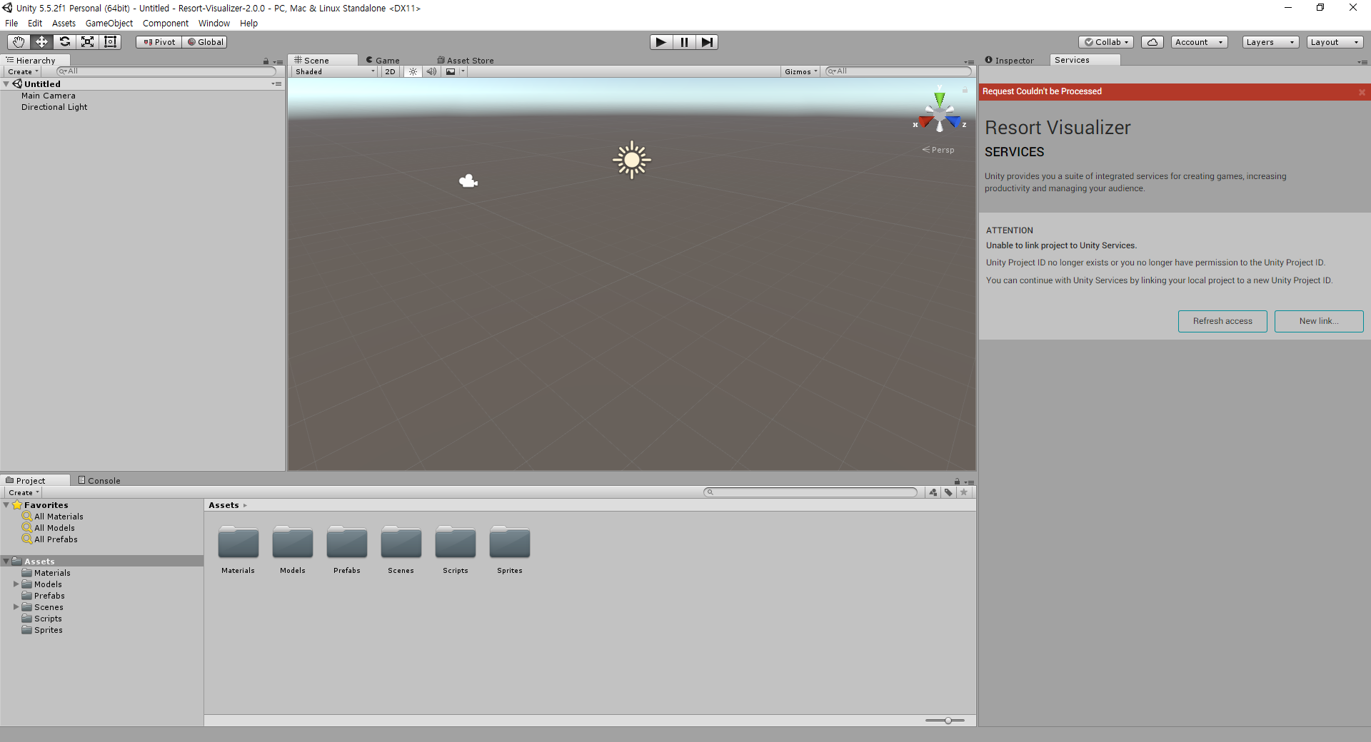Expand the Models folder in tree
Viewport: 1371px width, 742px height.
[x=16, y=584]
